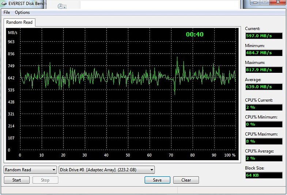Click the 20 label on the horizontal axis
The height and width of the screenshot is (195, 287).
63,155
